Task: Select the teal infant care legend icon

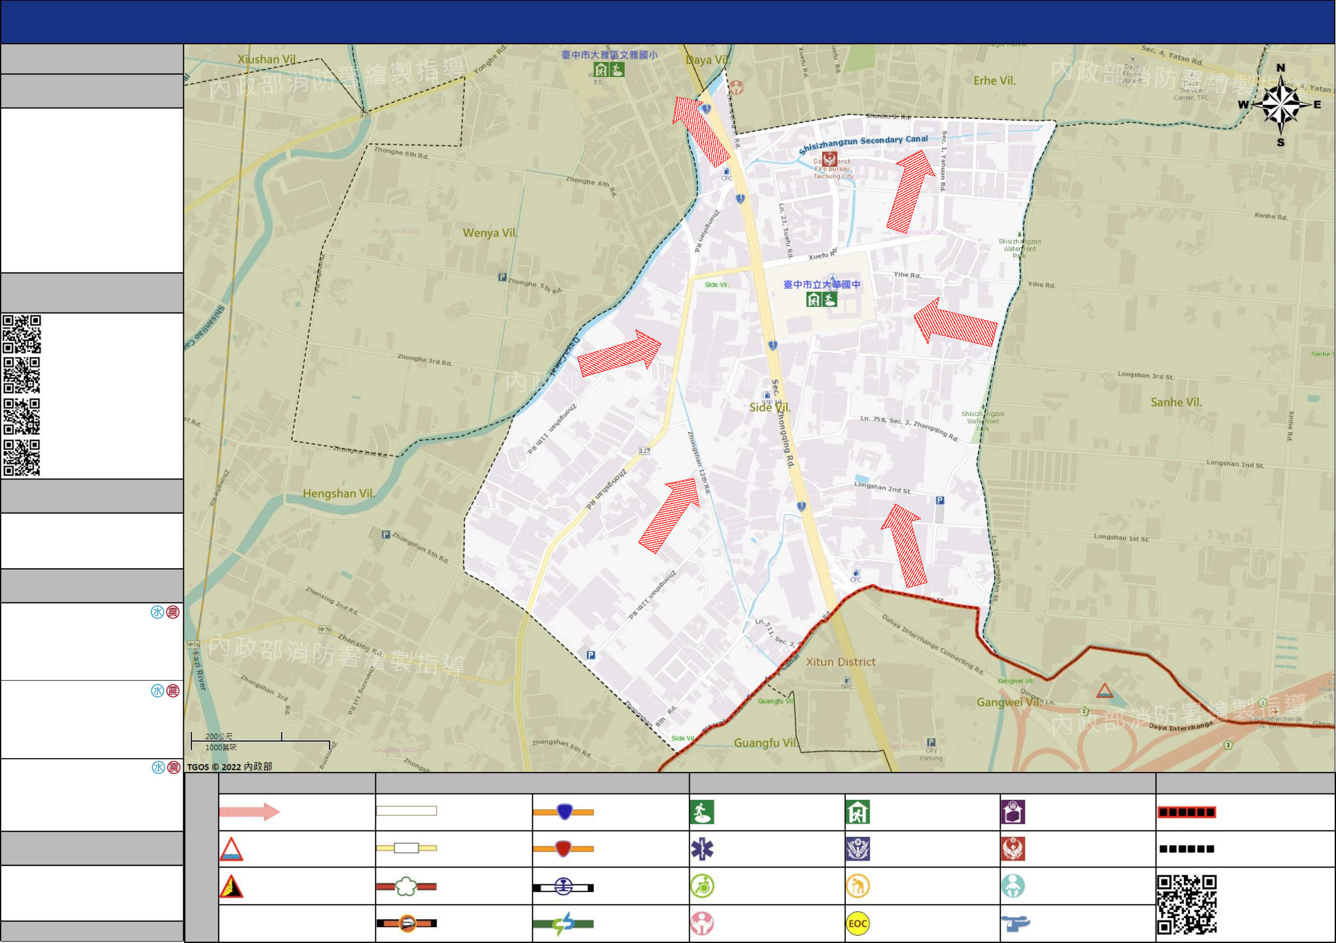Action: tap(1013, 887)
